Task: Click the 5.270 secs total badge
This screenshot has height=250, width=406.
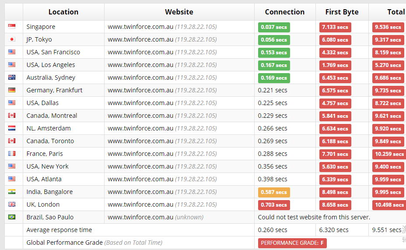Action: [388, 65]
